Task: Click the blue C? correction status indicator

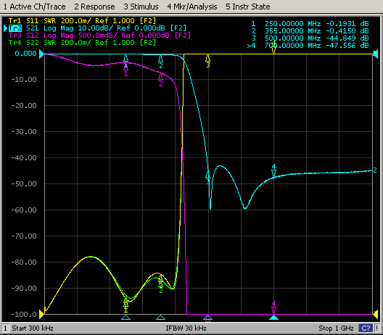Action: [366, 328]
